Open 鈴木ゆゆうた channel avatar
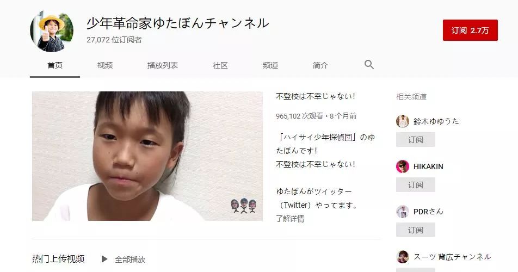This screenshot has height=272, width=518. 403,121
